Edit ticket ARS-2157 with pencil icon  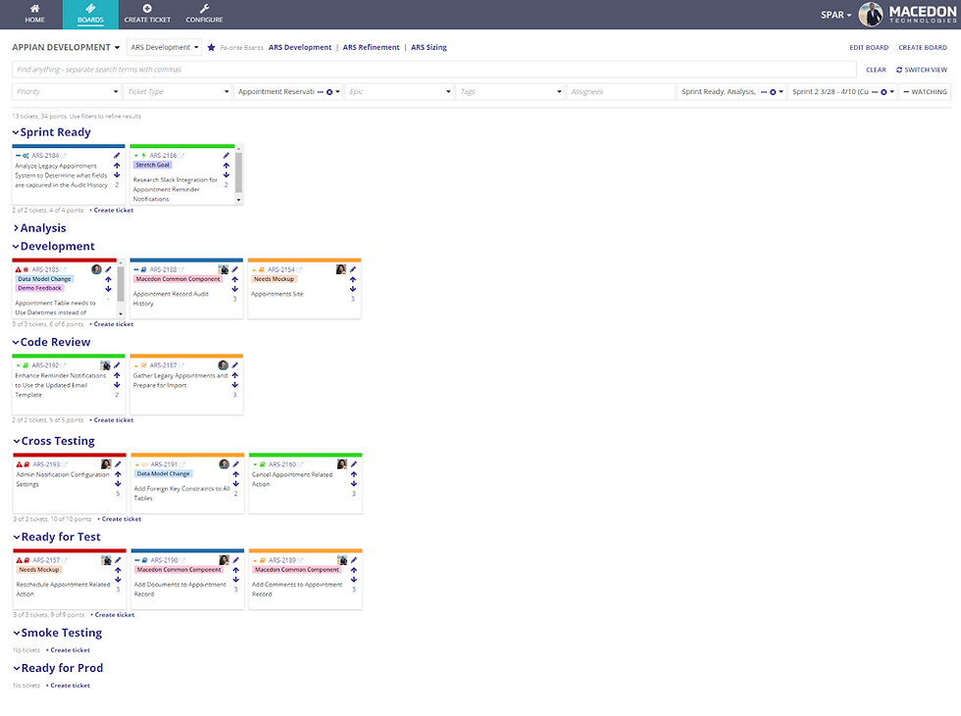[118, 560]
